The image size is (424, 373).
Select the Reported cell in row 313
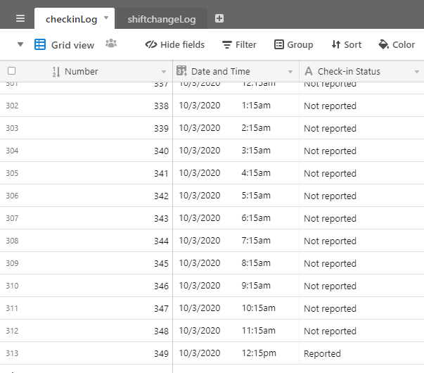(x=361, y=353)
